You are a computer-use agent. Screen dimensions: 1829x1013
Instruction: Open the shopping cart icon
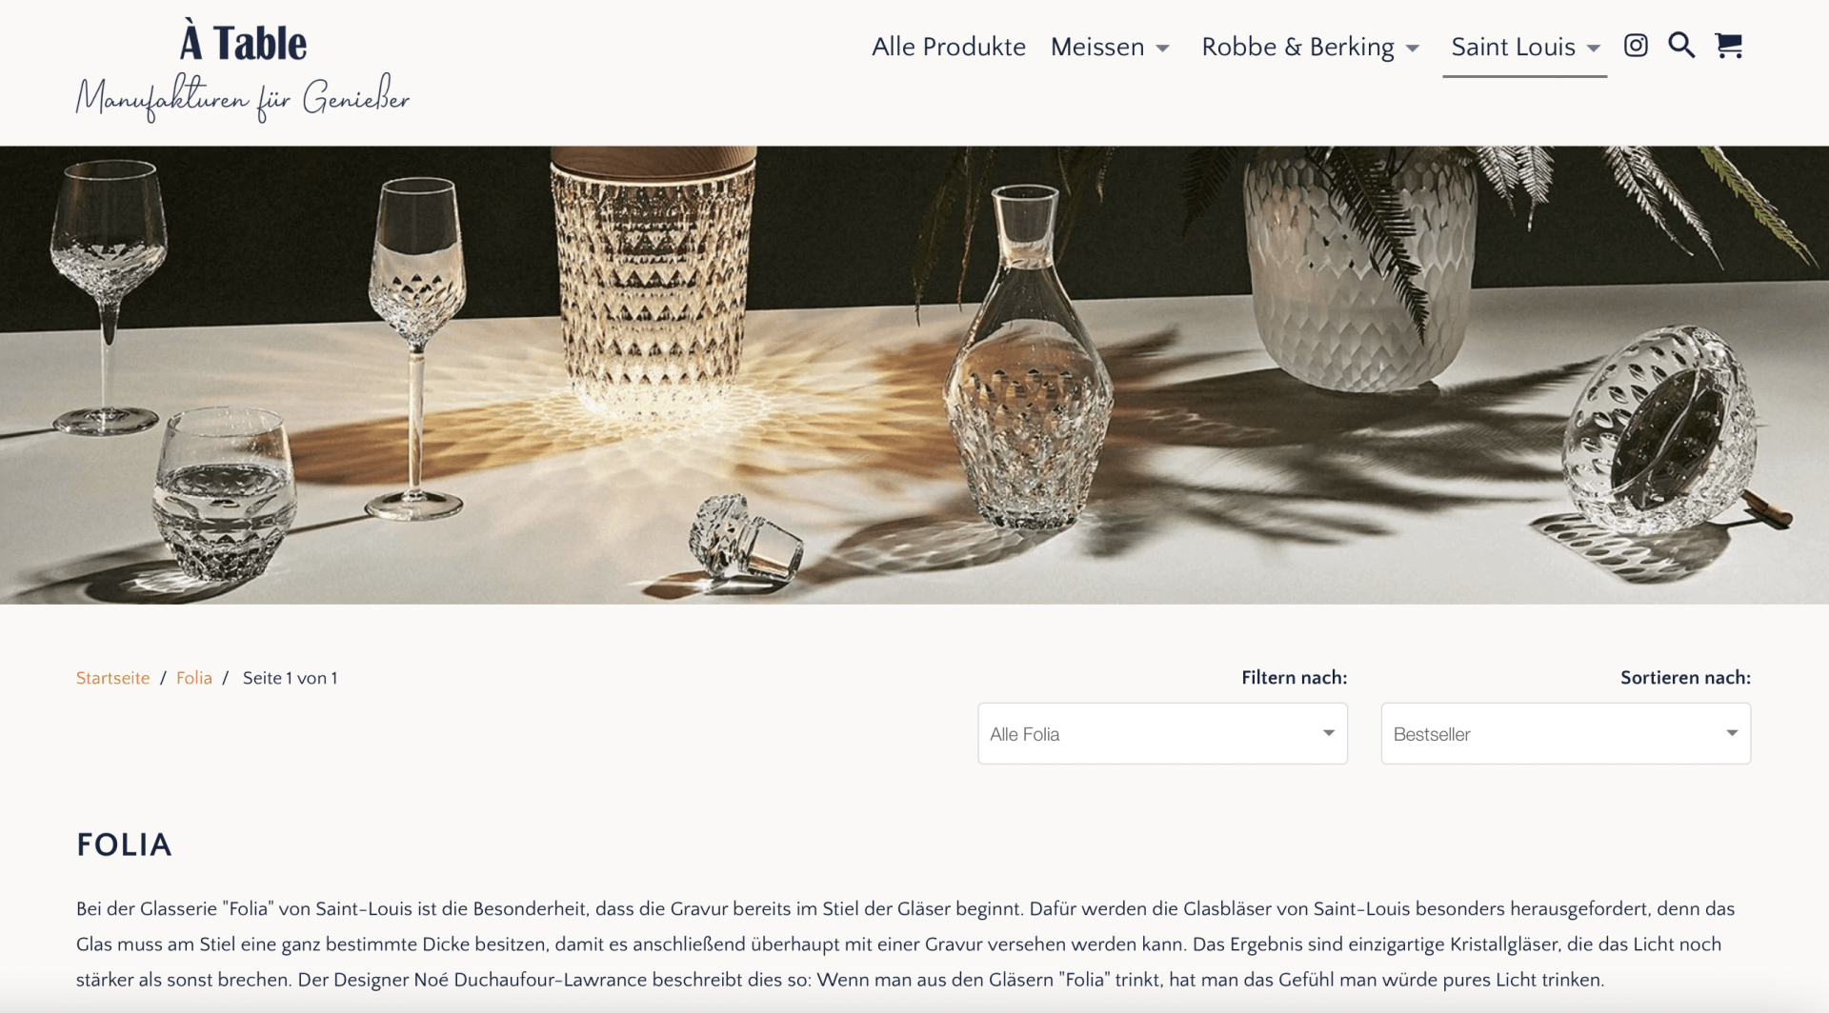1728,46
